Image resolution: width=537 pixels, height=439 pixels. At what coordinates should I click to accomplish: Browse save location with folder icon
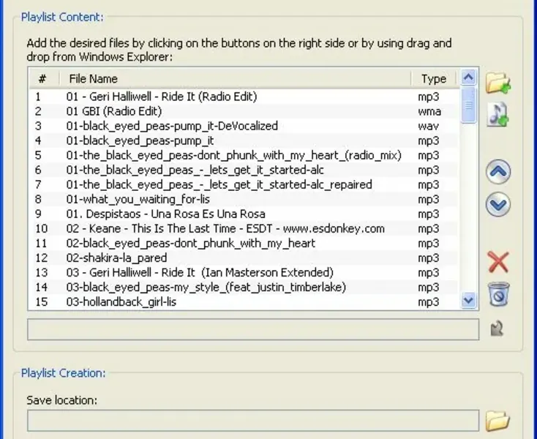pyautogui.click(x=497, y=421)
